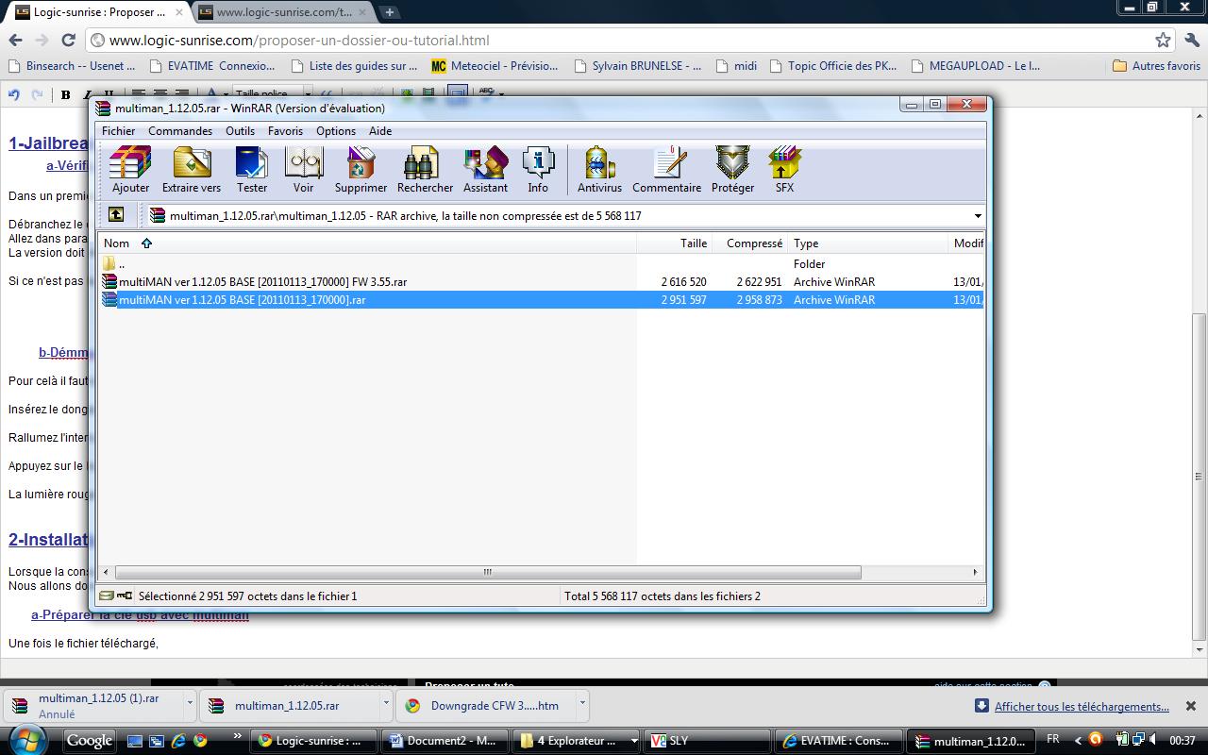Open the Rechercher binoculars icon
This screenshot has width=1208, height=755.
point(425,170)
